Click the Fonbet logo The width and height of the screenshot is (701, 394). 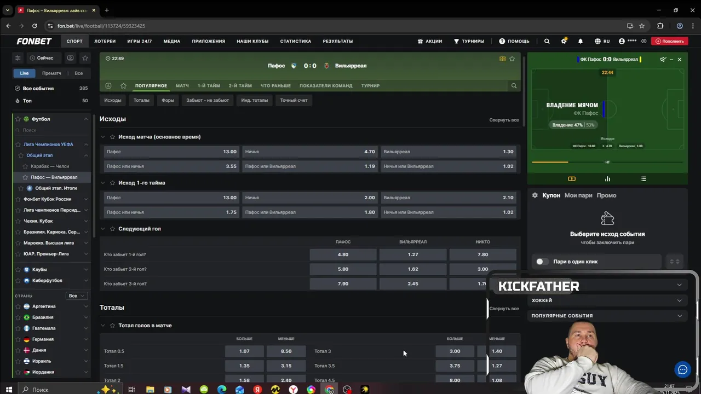pyautogui.click(x=34, y=41)
